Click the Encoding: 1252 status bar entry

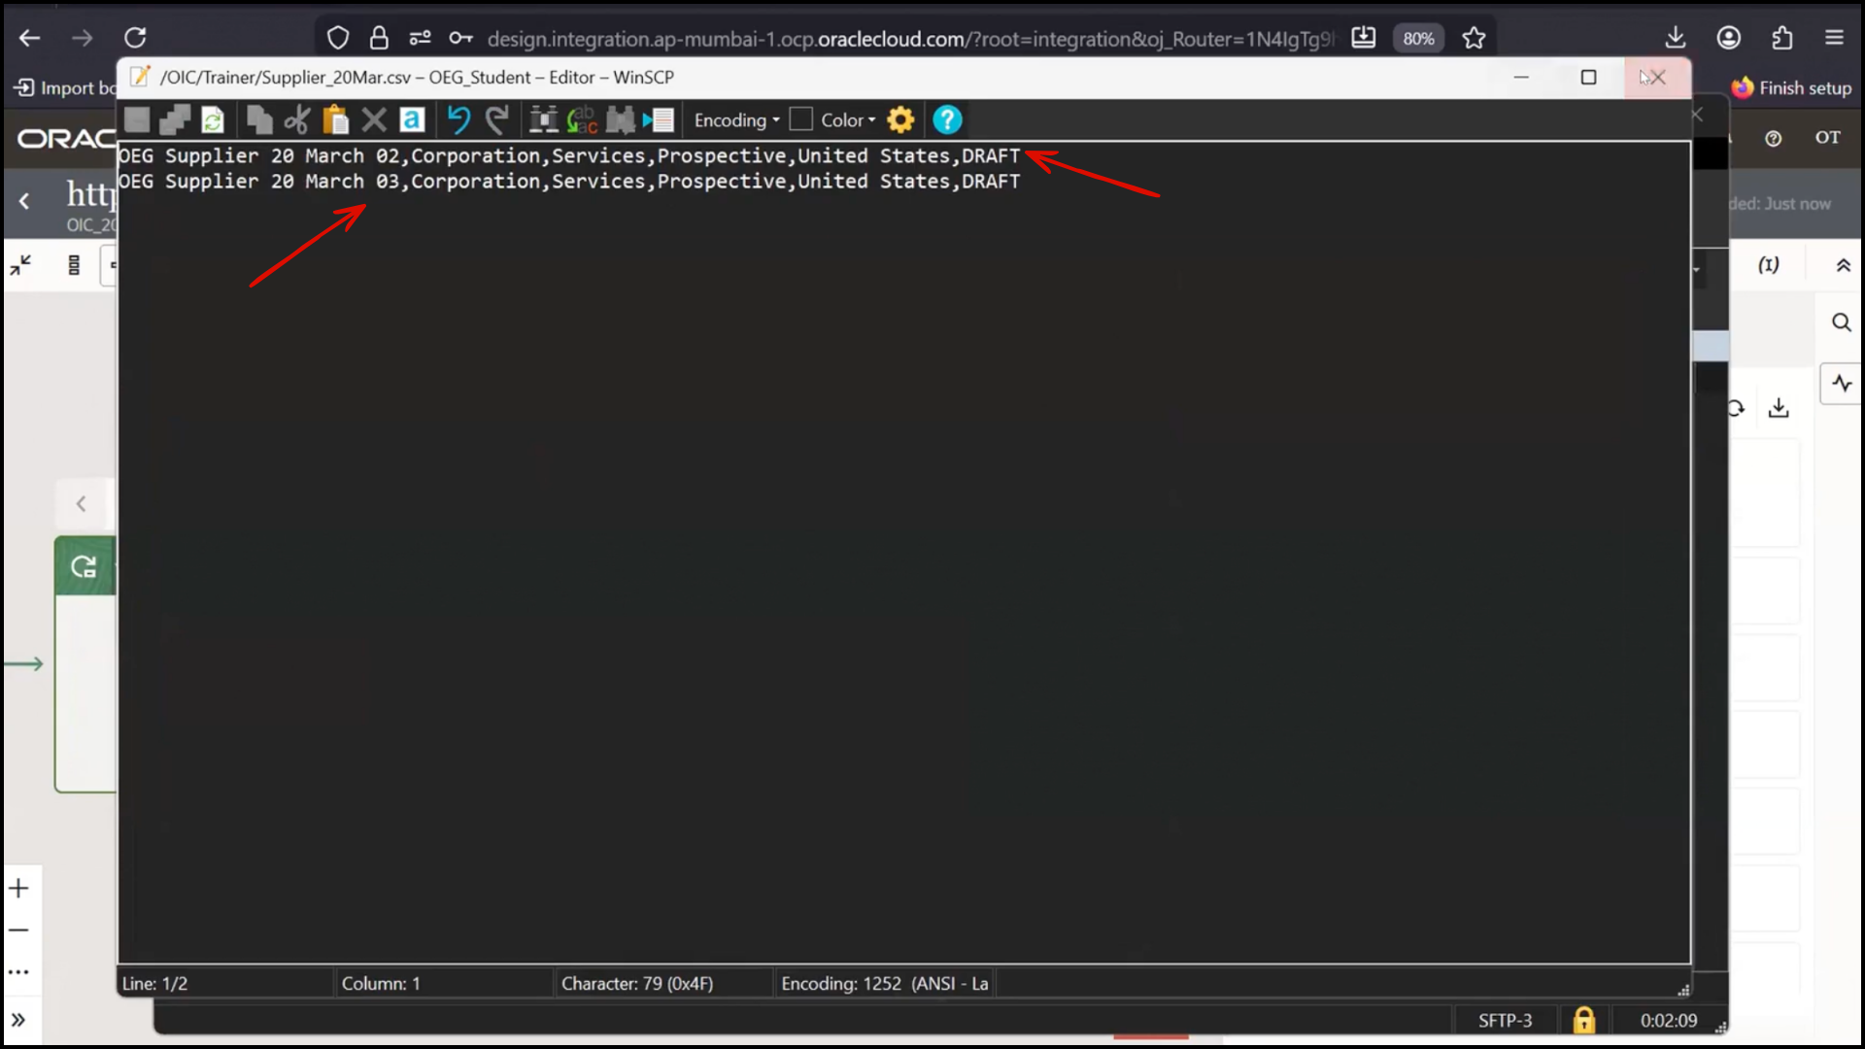[884, 983]
